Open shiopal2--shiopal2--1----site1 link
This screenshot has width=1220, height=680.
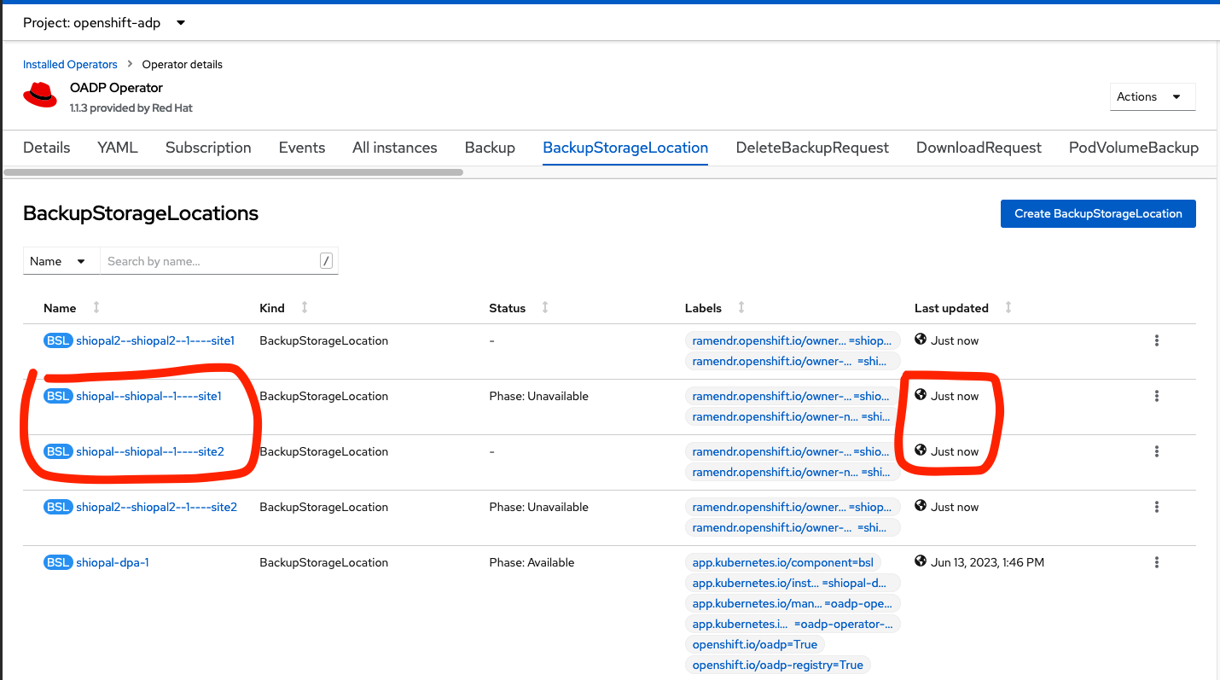pos(155,340)
